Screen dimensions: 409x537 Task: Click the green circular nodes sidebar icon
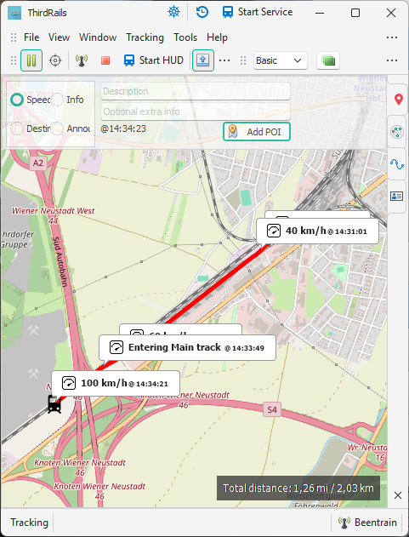coord(397,132)
